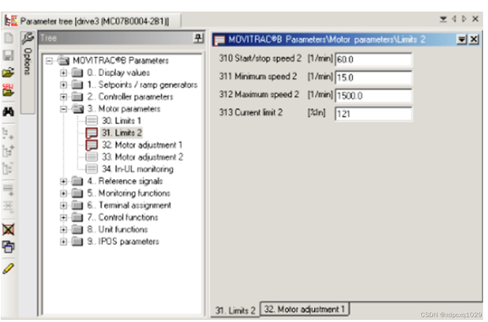Click the 30. Limits 1 page icon

click(92, 121)
